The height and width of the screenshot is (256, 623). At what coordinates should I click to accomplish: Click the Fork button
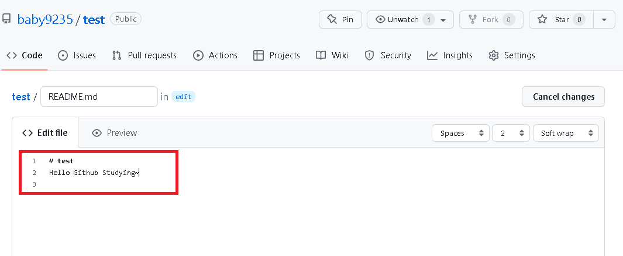tap(491, 19)
